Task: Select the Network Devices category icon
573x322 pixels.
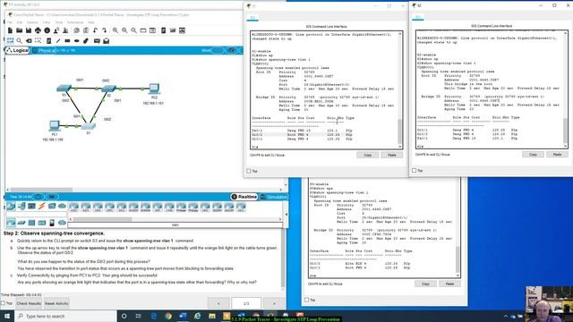Action: click(11, 207)
